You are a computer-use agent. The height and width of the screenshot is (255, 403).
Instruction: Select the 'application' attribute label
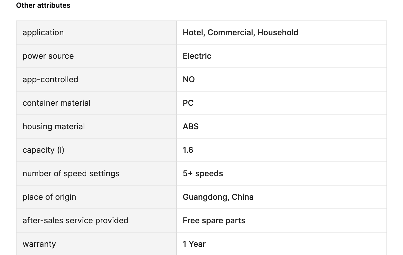(43, 32)
